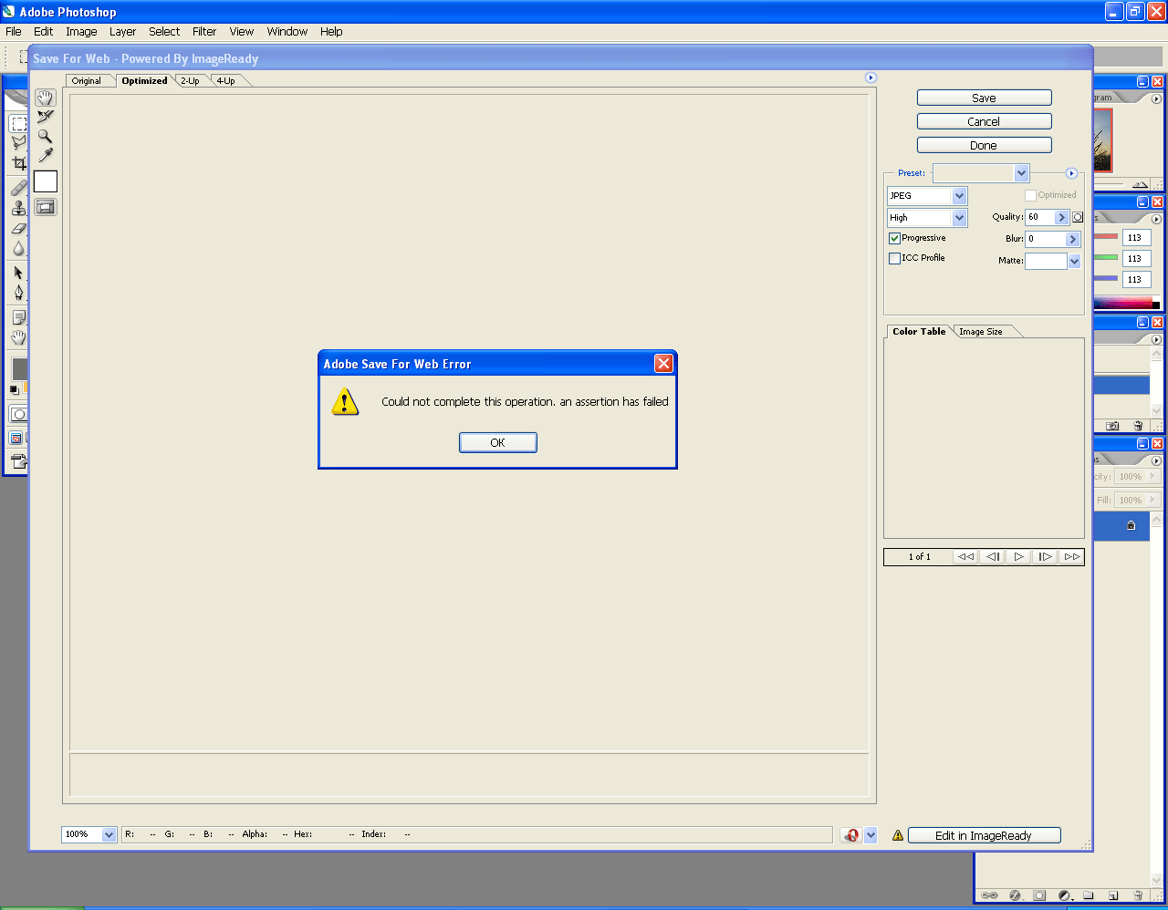
Task: Open the Optimize settings flyout menu
Action: (x=1072, y=173)
